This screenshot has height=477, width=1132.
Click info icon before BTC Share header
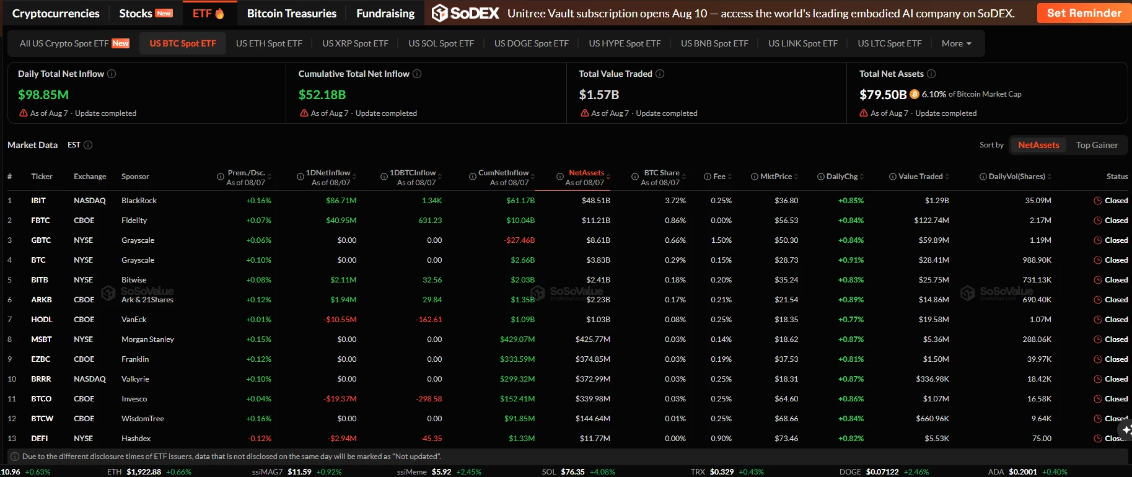pyautogui.click(x=635, y=177)
